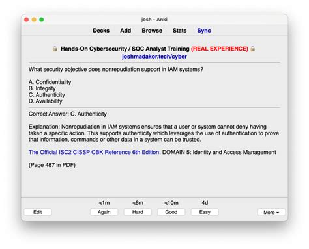Viewport: 309px width, 249px height.
Task: Rate the card Easy
Action: pos(205,212)
